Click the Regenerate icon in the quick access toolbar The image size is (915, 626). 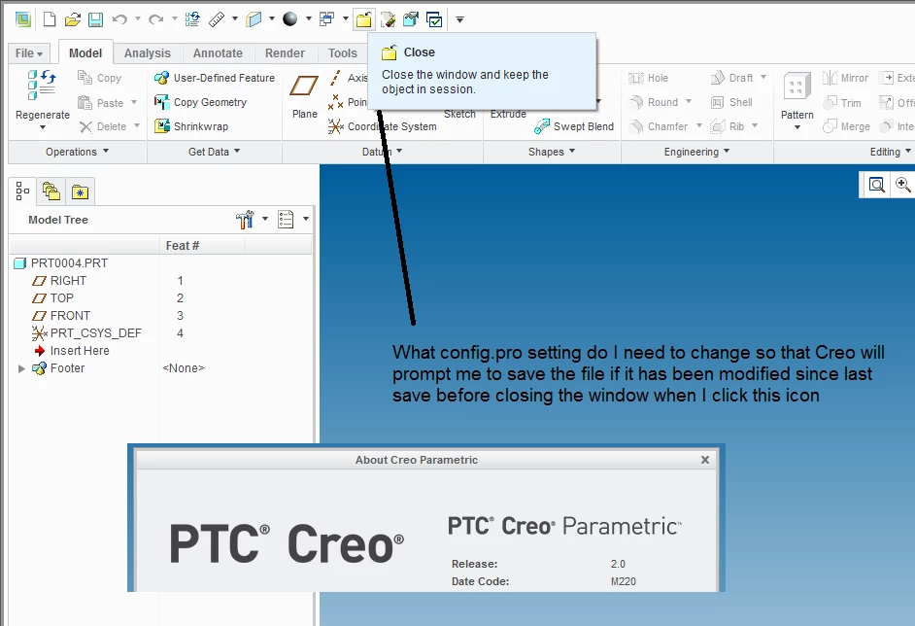(x=192, y=19)
